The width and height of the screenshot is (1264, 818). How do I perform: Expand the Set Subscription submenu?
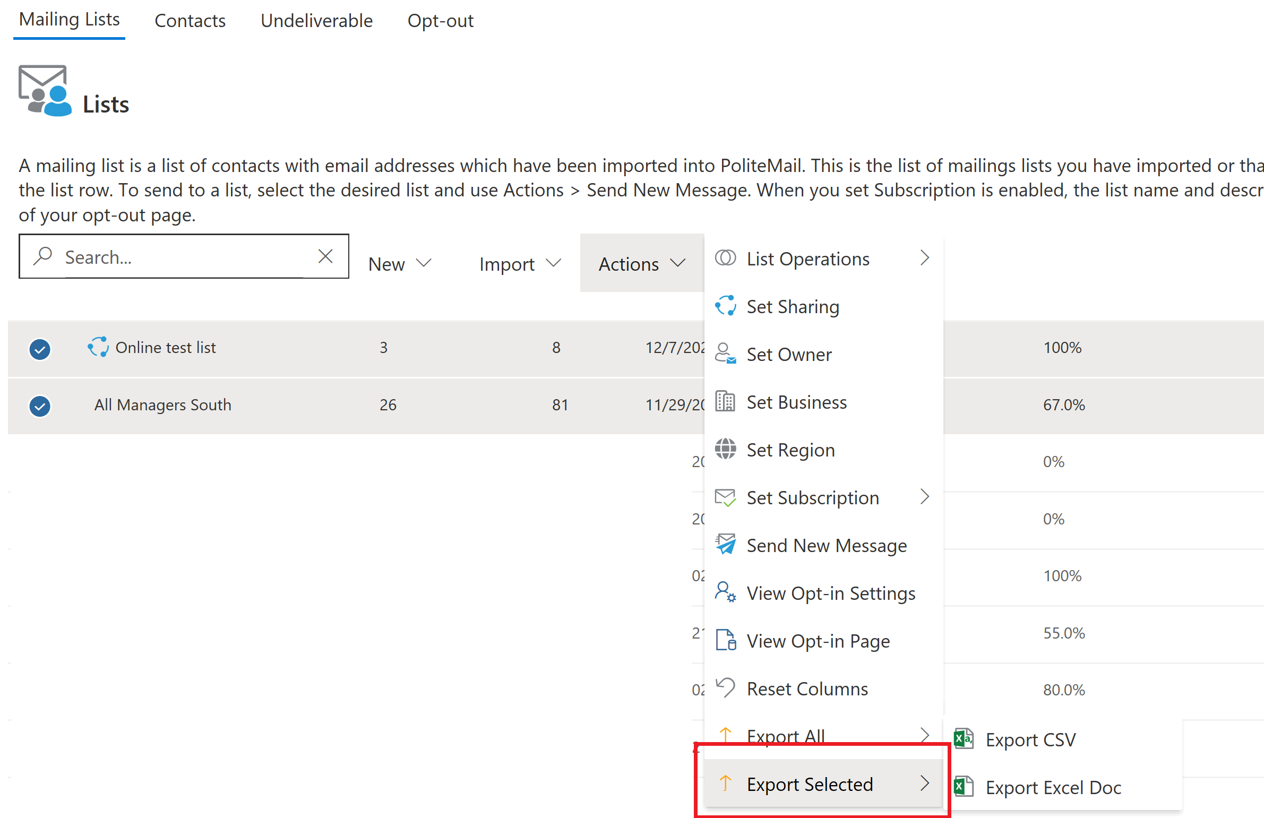pos(925,497)
